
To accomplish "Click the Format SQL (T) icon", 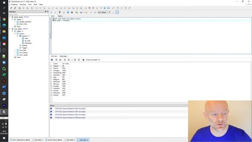I will point(59,12).
